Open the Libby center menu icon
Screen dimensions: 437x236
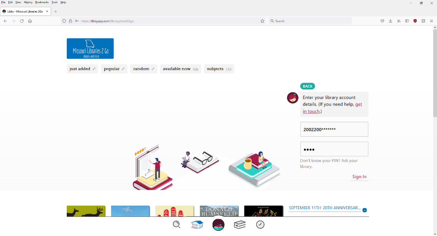point(218,225)
